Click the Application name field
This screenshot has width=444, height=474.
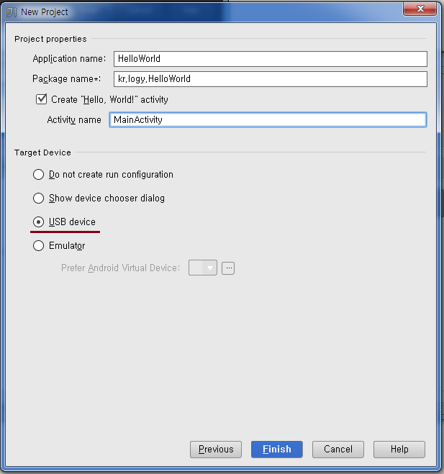[271, 59]
